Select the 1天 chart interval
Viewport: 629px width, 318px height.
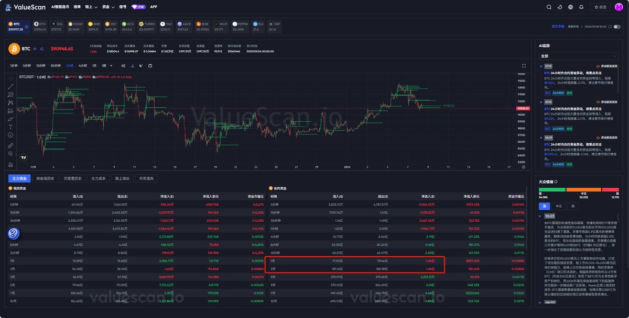point(94,66)
